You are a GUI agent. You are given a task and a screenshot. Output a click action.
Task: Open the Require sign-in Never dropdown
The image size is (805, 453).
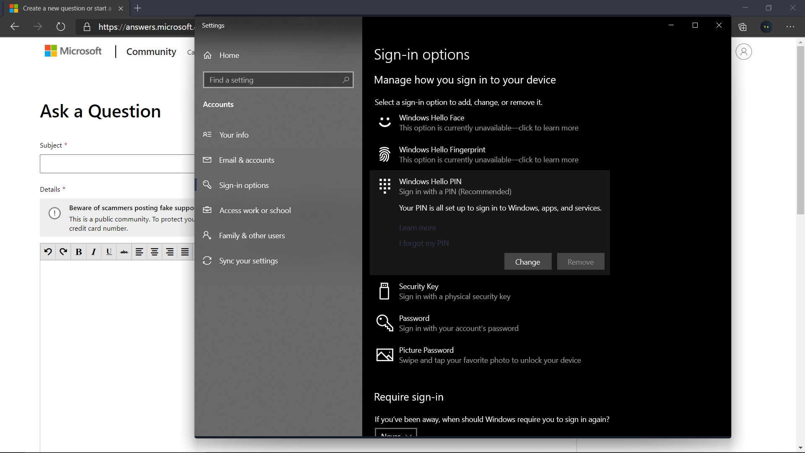[x=396, y=432]
